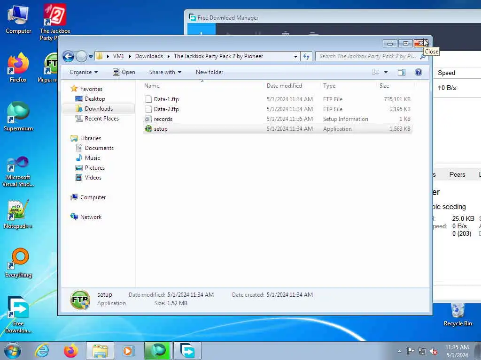The height and width of the screenshot is (360, 481).
Task: Open the taskbar clock and date
Action: point(457,351)
